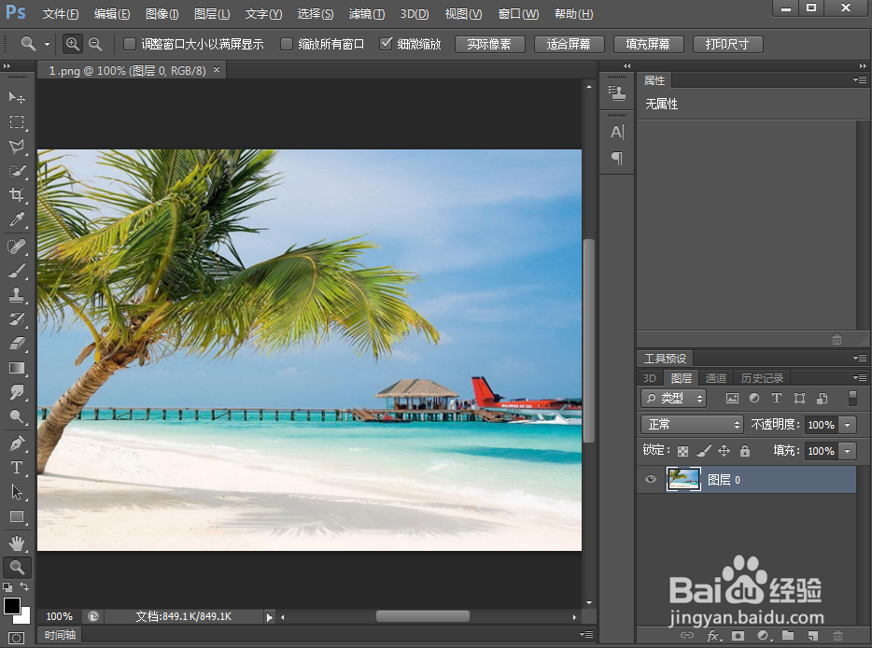Select the Rectangle shape tool
This screenshot has height=648, width=872.
(x=17, y=516)
